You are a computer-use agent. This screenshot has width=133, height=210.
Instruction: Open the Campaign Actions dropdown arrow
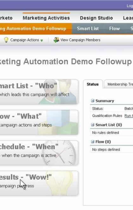click(x=41, y=40)
